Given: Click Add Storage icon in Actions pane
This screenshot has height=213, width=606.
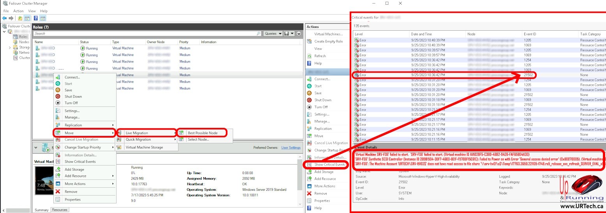Looking at the screenshot, I should [x=309, y=172].
